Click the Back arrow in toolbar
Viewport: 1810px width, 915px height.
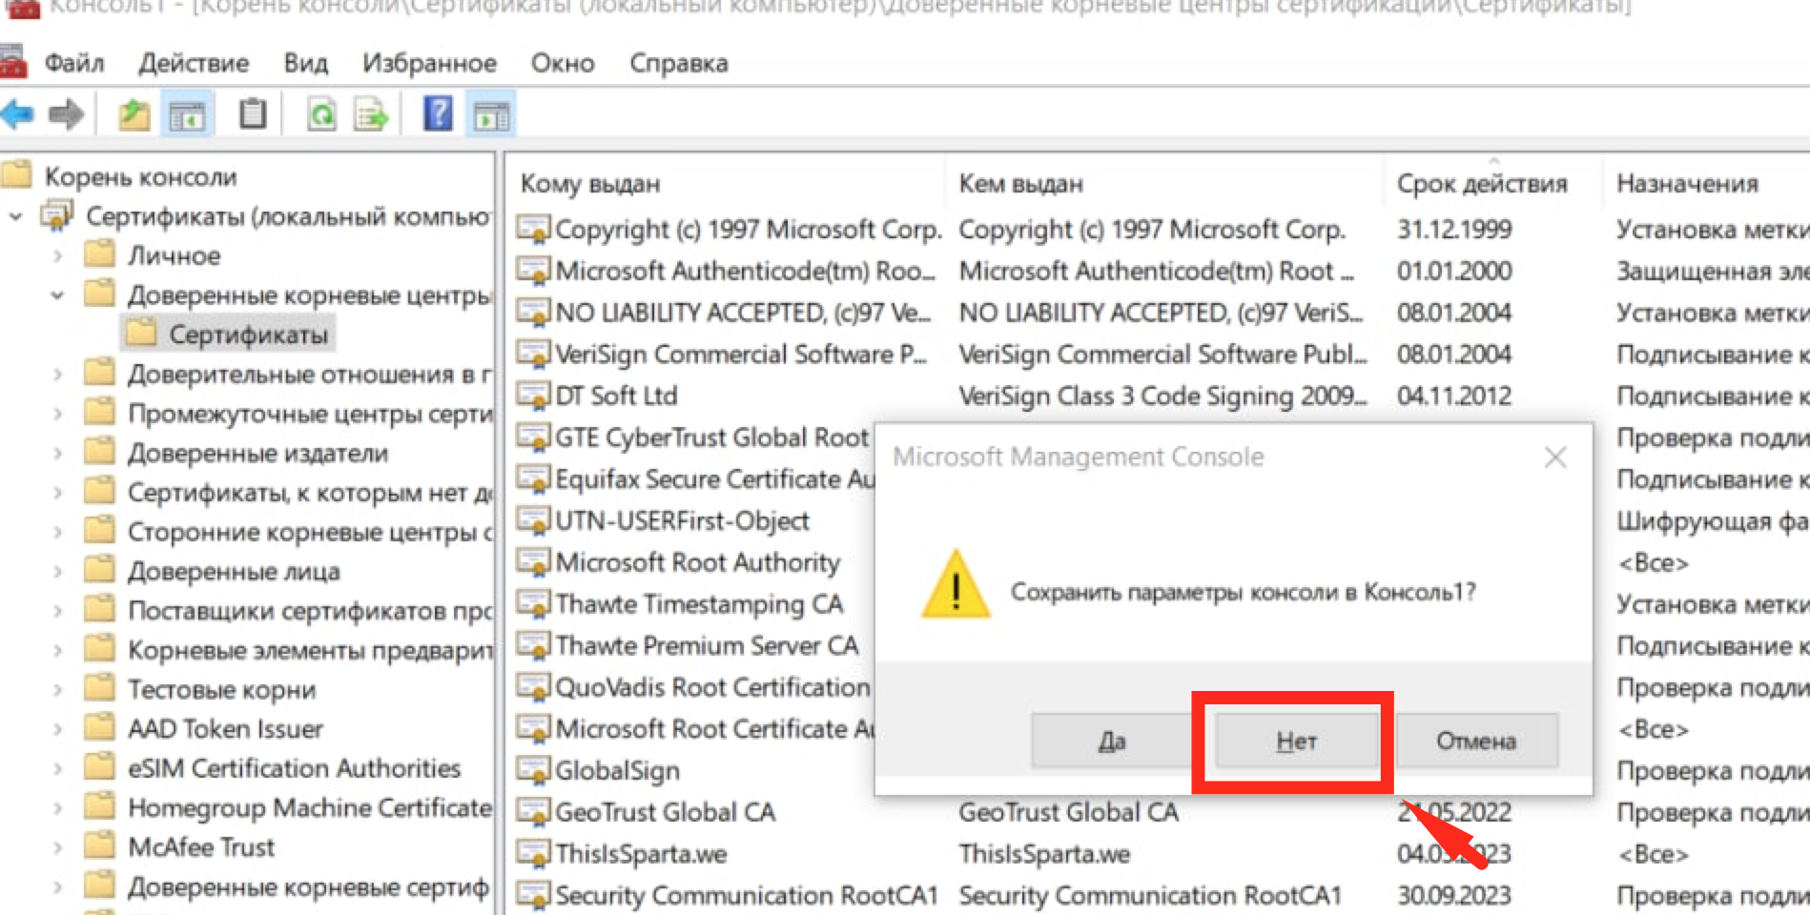(18, 115)
